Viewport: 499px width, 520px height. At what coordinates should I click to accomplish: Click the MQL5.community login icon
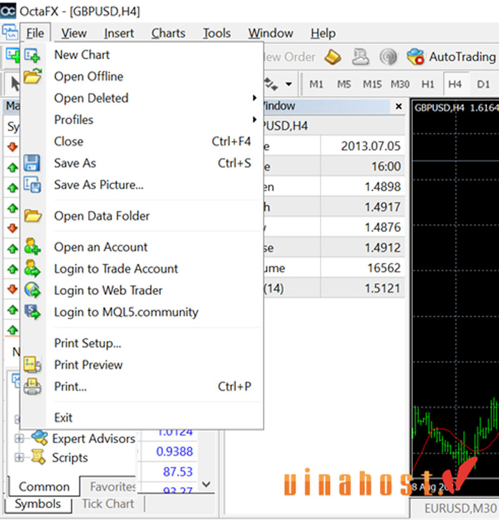pyautogui.click(x=32, y=312)
